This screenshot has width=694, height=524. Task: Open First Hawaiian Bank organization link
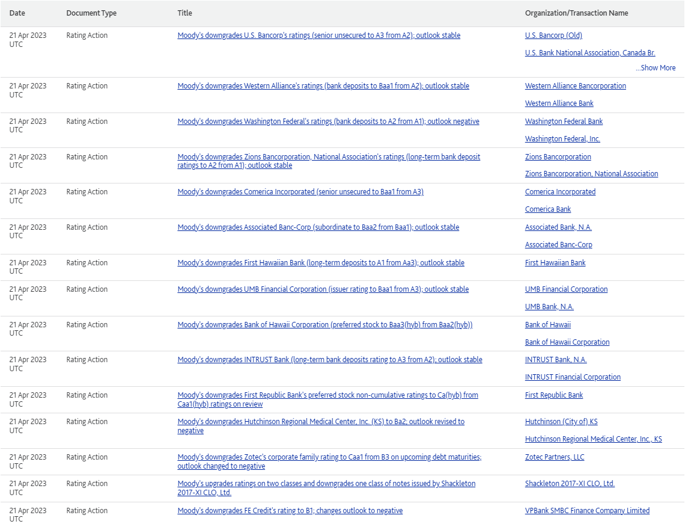click(x=555, y=263)
